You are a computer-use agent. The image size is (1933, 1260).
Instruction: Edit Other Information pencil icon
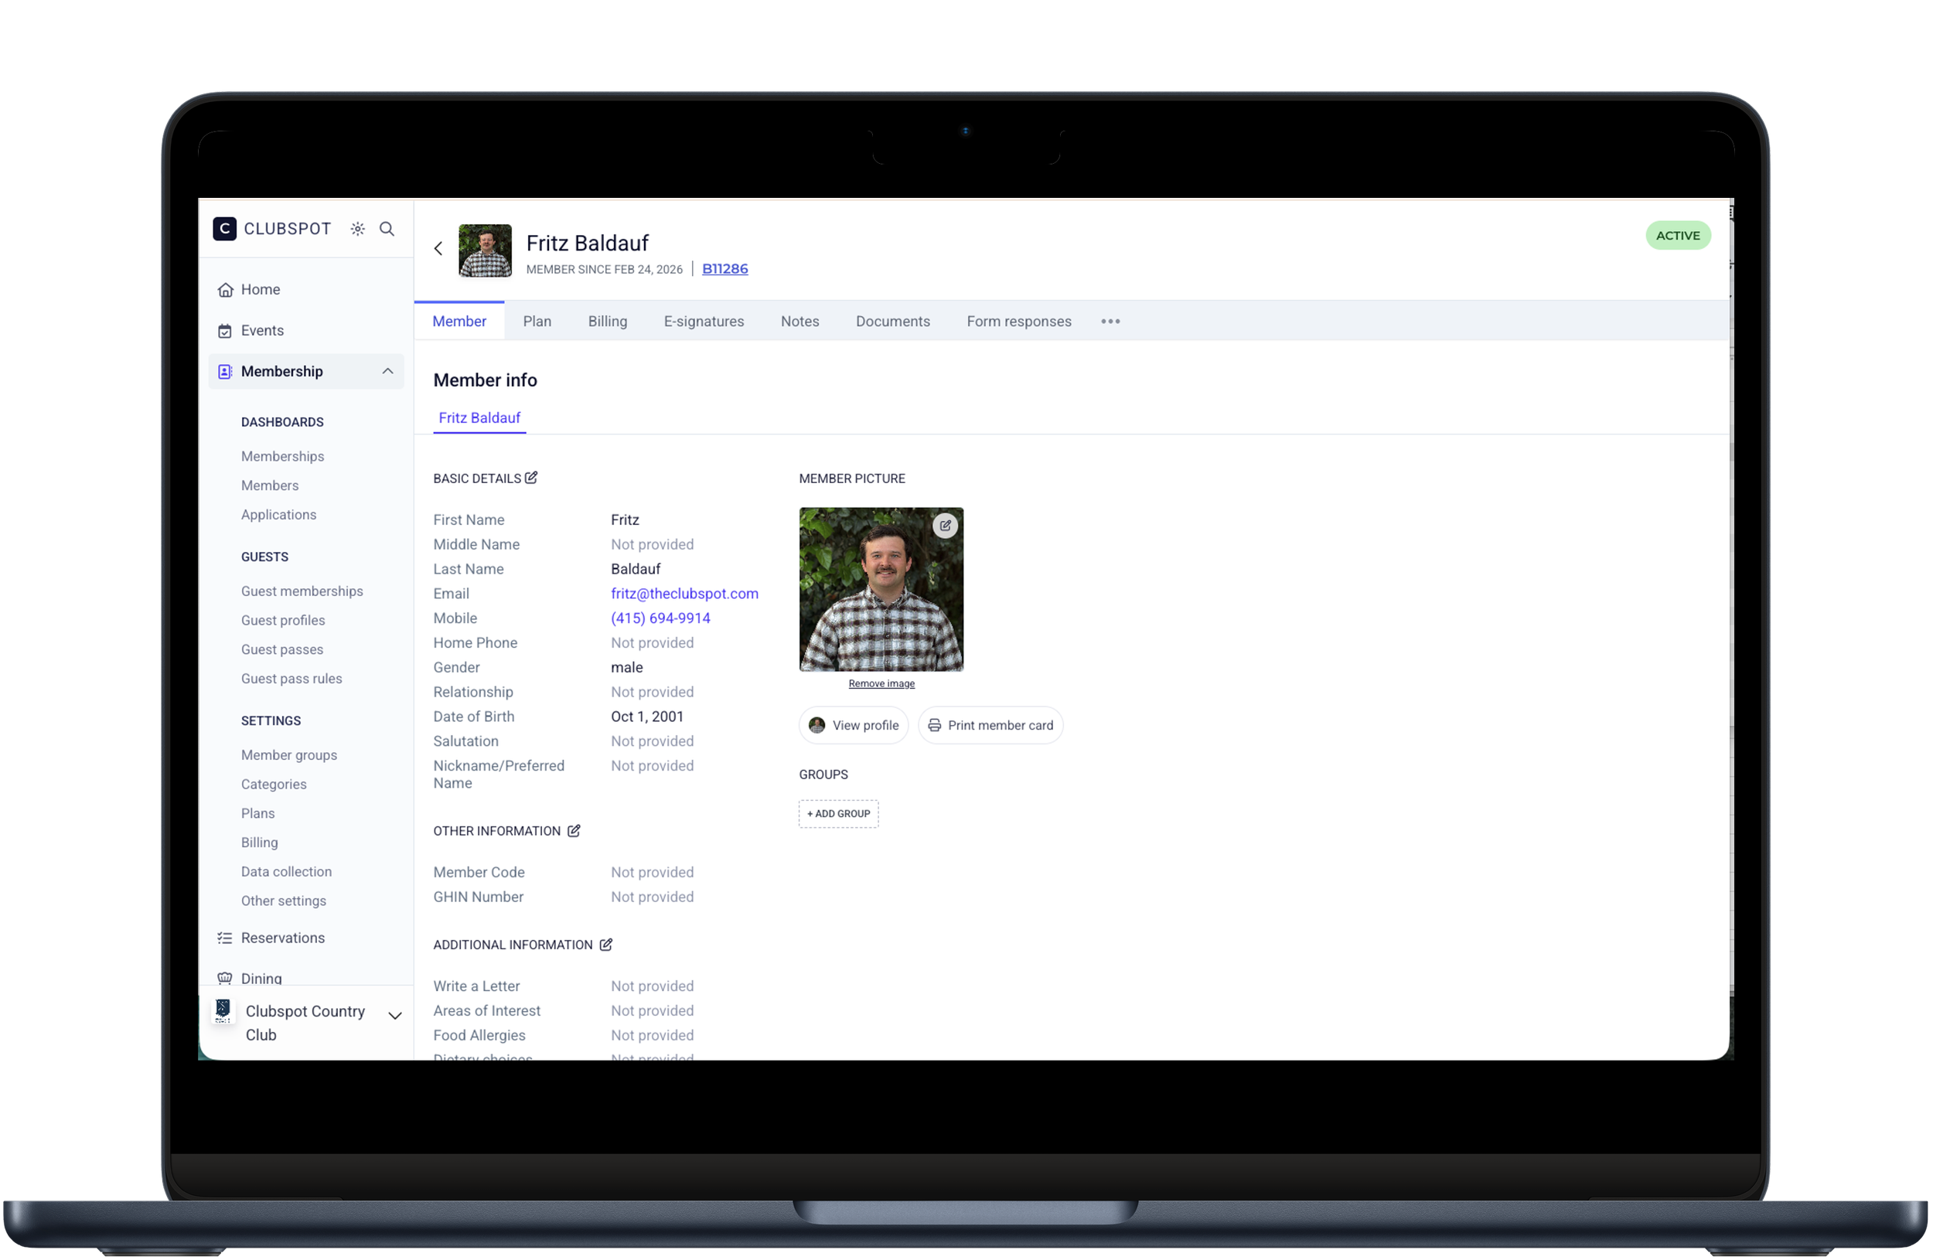[574, 830]
